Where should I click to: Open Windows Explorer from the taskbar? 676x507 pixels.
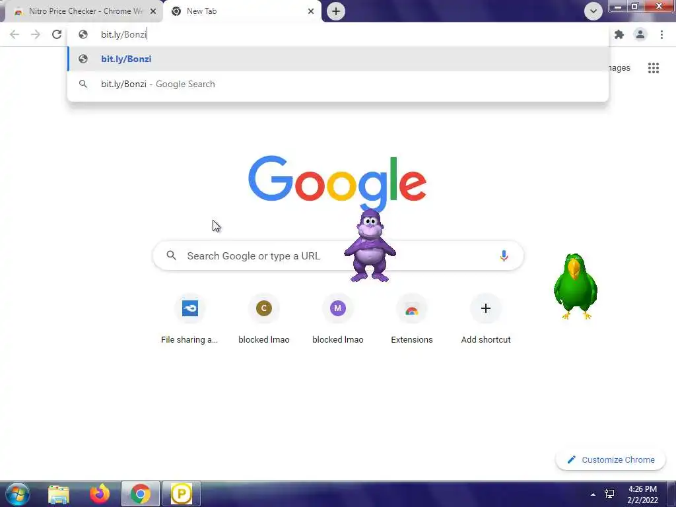59,494
